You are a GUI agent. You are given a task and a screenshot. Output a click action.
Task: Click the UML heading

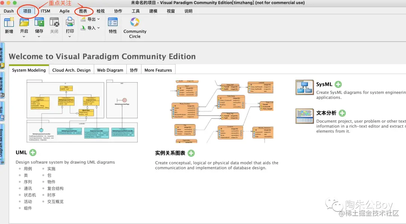pyautogui.click(x=21, y=152)
